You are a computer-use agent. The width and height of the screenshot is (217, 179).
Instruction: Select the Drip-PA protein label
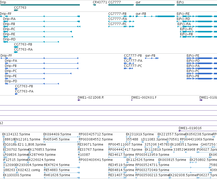pos(11,61)
